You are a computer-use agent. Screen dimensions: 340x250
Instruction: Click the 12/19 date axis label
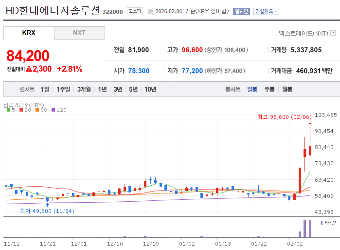coord(151,244)
